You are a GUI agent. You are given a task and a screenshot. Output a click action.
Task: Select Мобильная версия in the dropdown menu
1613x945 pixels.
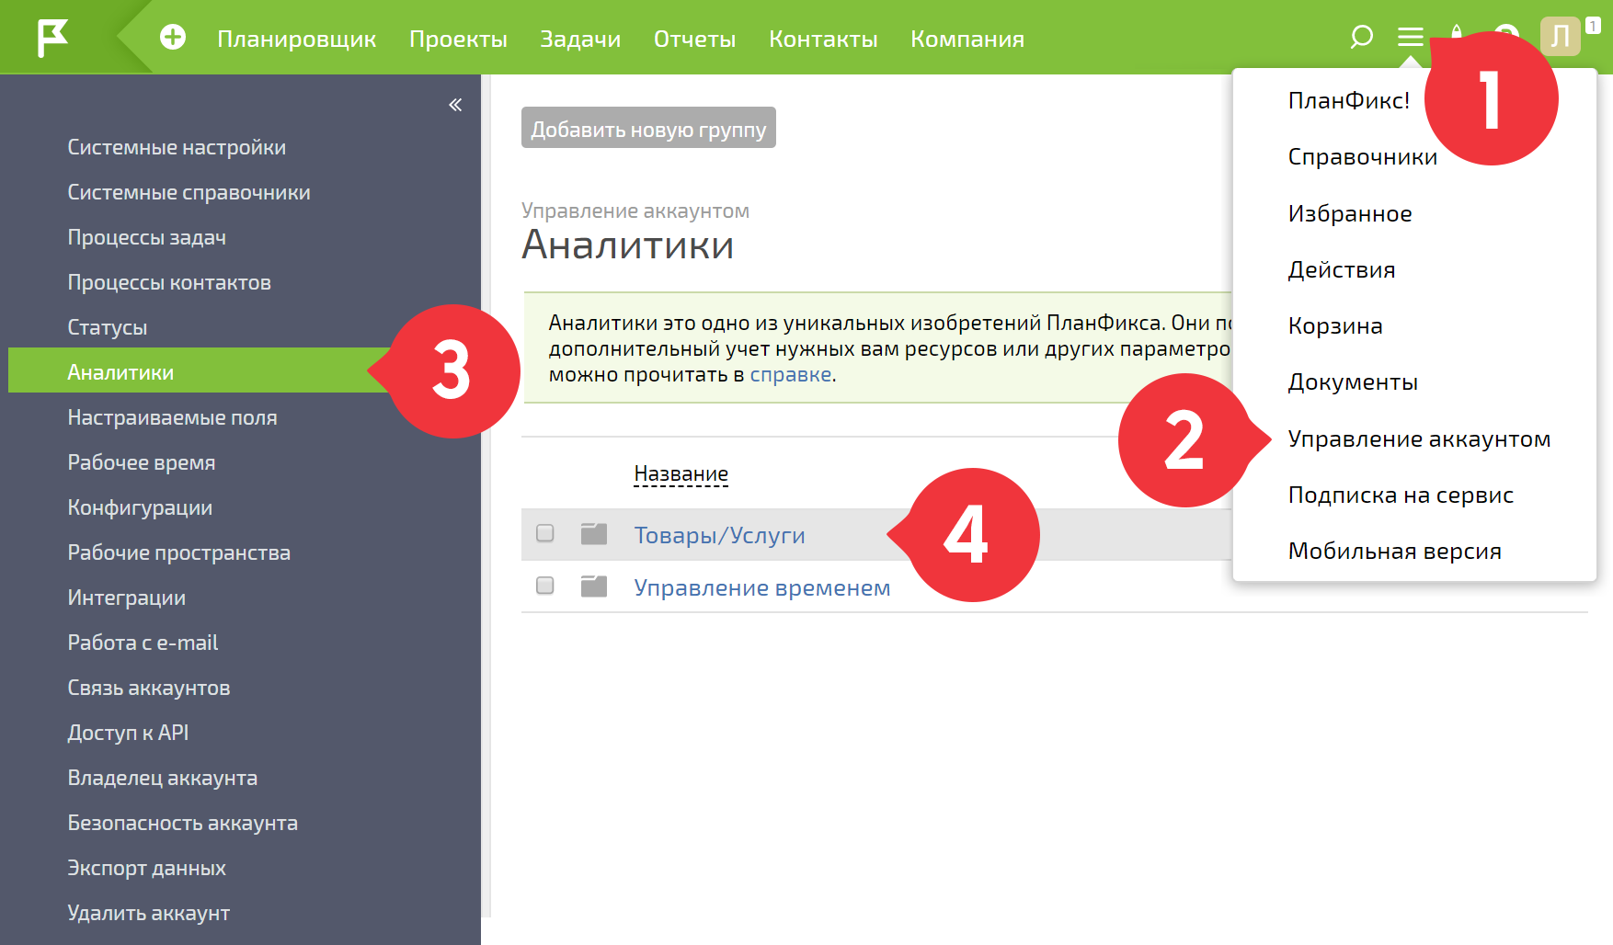tap(1394, 552)
